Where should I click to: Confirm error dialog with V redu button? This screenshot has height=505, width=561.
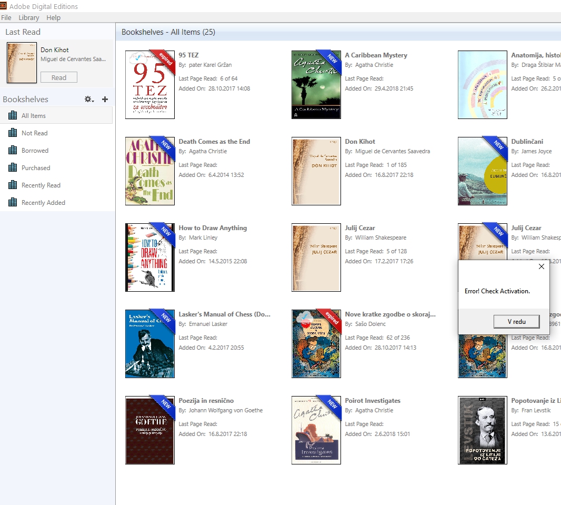(516, 321)
